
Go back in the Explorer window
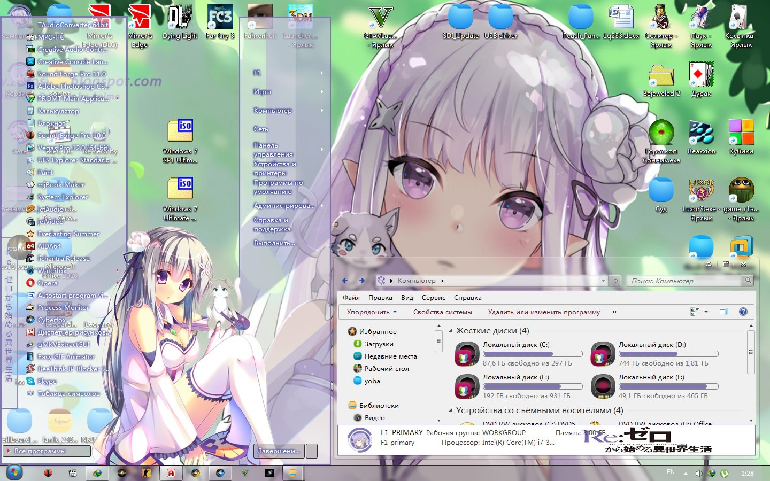click(345, 281)
